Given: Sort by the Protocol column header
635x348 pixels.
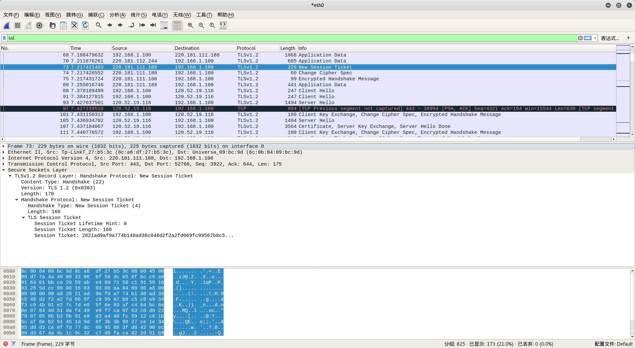Looking at the screenshot, I should [258, 48].
